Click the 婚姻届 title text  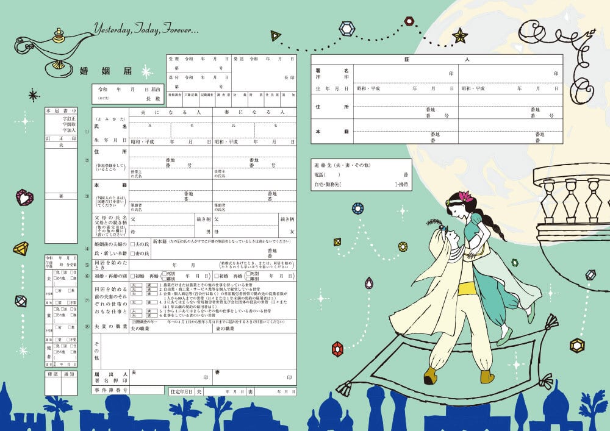point(106,71)
